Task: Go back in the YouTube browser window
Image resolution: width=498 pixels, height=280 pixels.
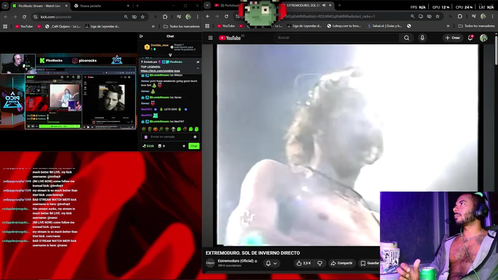Action: click(208, 16)
